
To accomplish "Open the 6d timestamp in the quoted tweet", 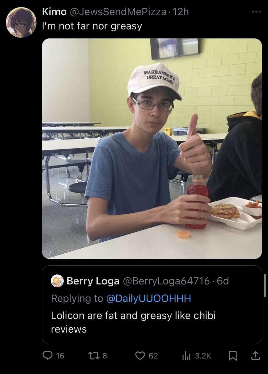I will [x=223, y=281].
